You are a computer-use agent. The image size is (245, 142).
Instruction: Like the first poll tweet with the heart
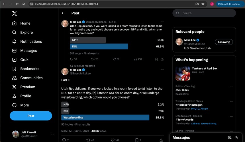point(114,59)
